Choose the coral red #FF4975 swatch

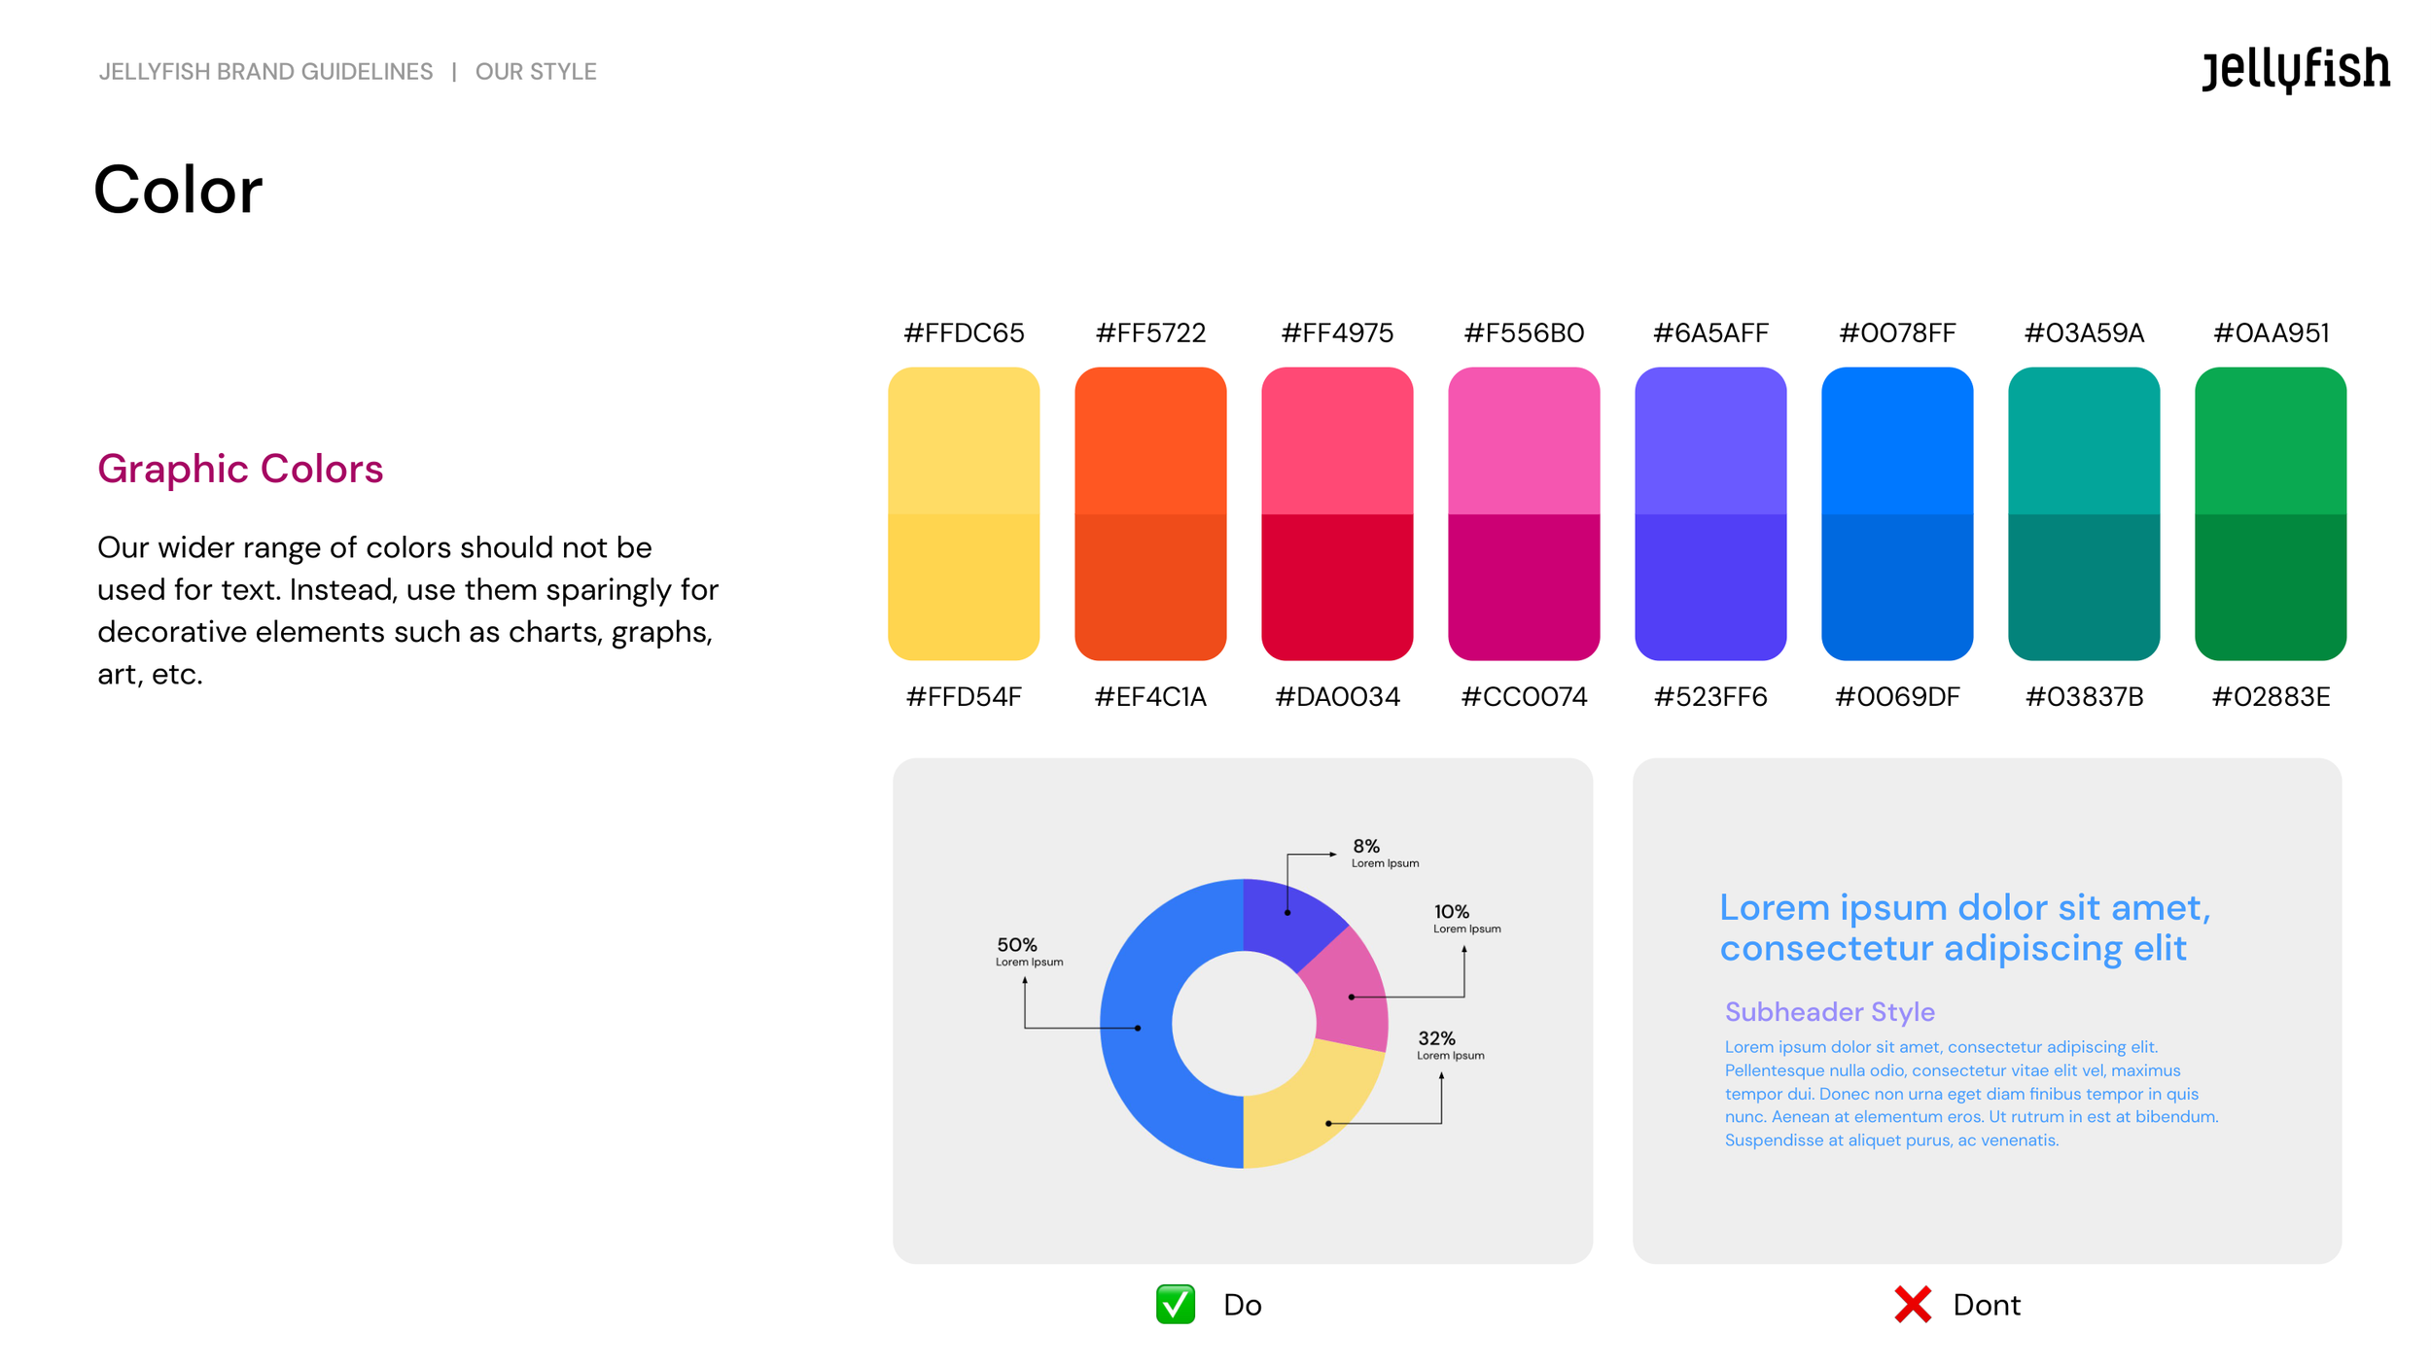click(1337, 440)
